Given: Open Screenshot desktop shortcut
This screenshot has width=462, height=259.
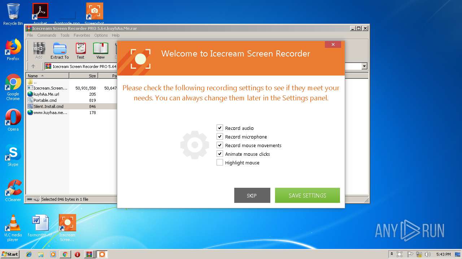Looking at the screenshot, I should pyautogui.click(x=95, y=14).
